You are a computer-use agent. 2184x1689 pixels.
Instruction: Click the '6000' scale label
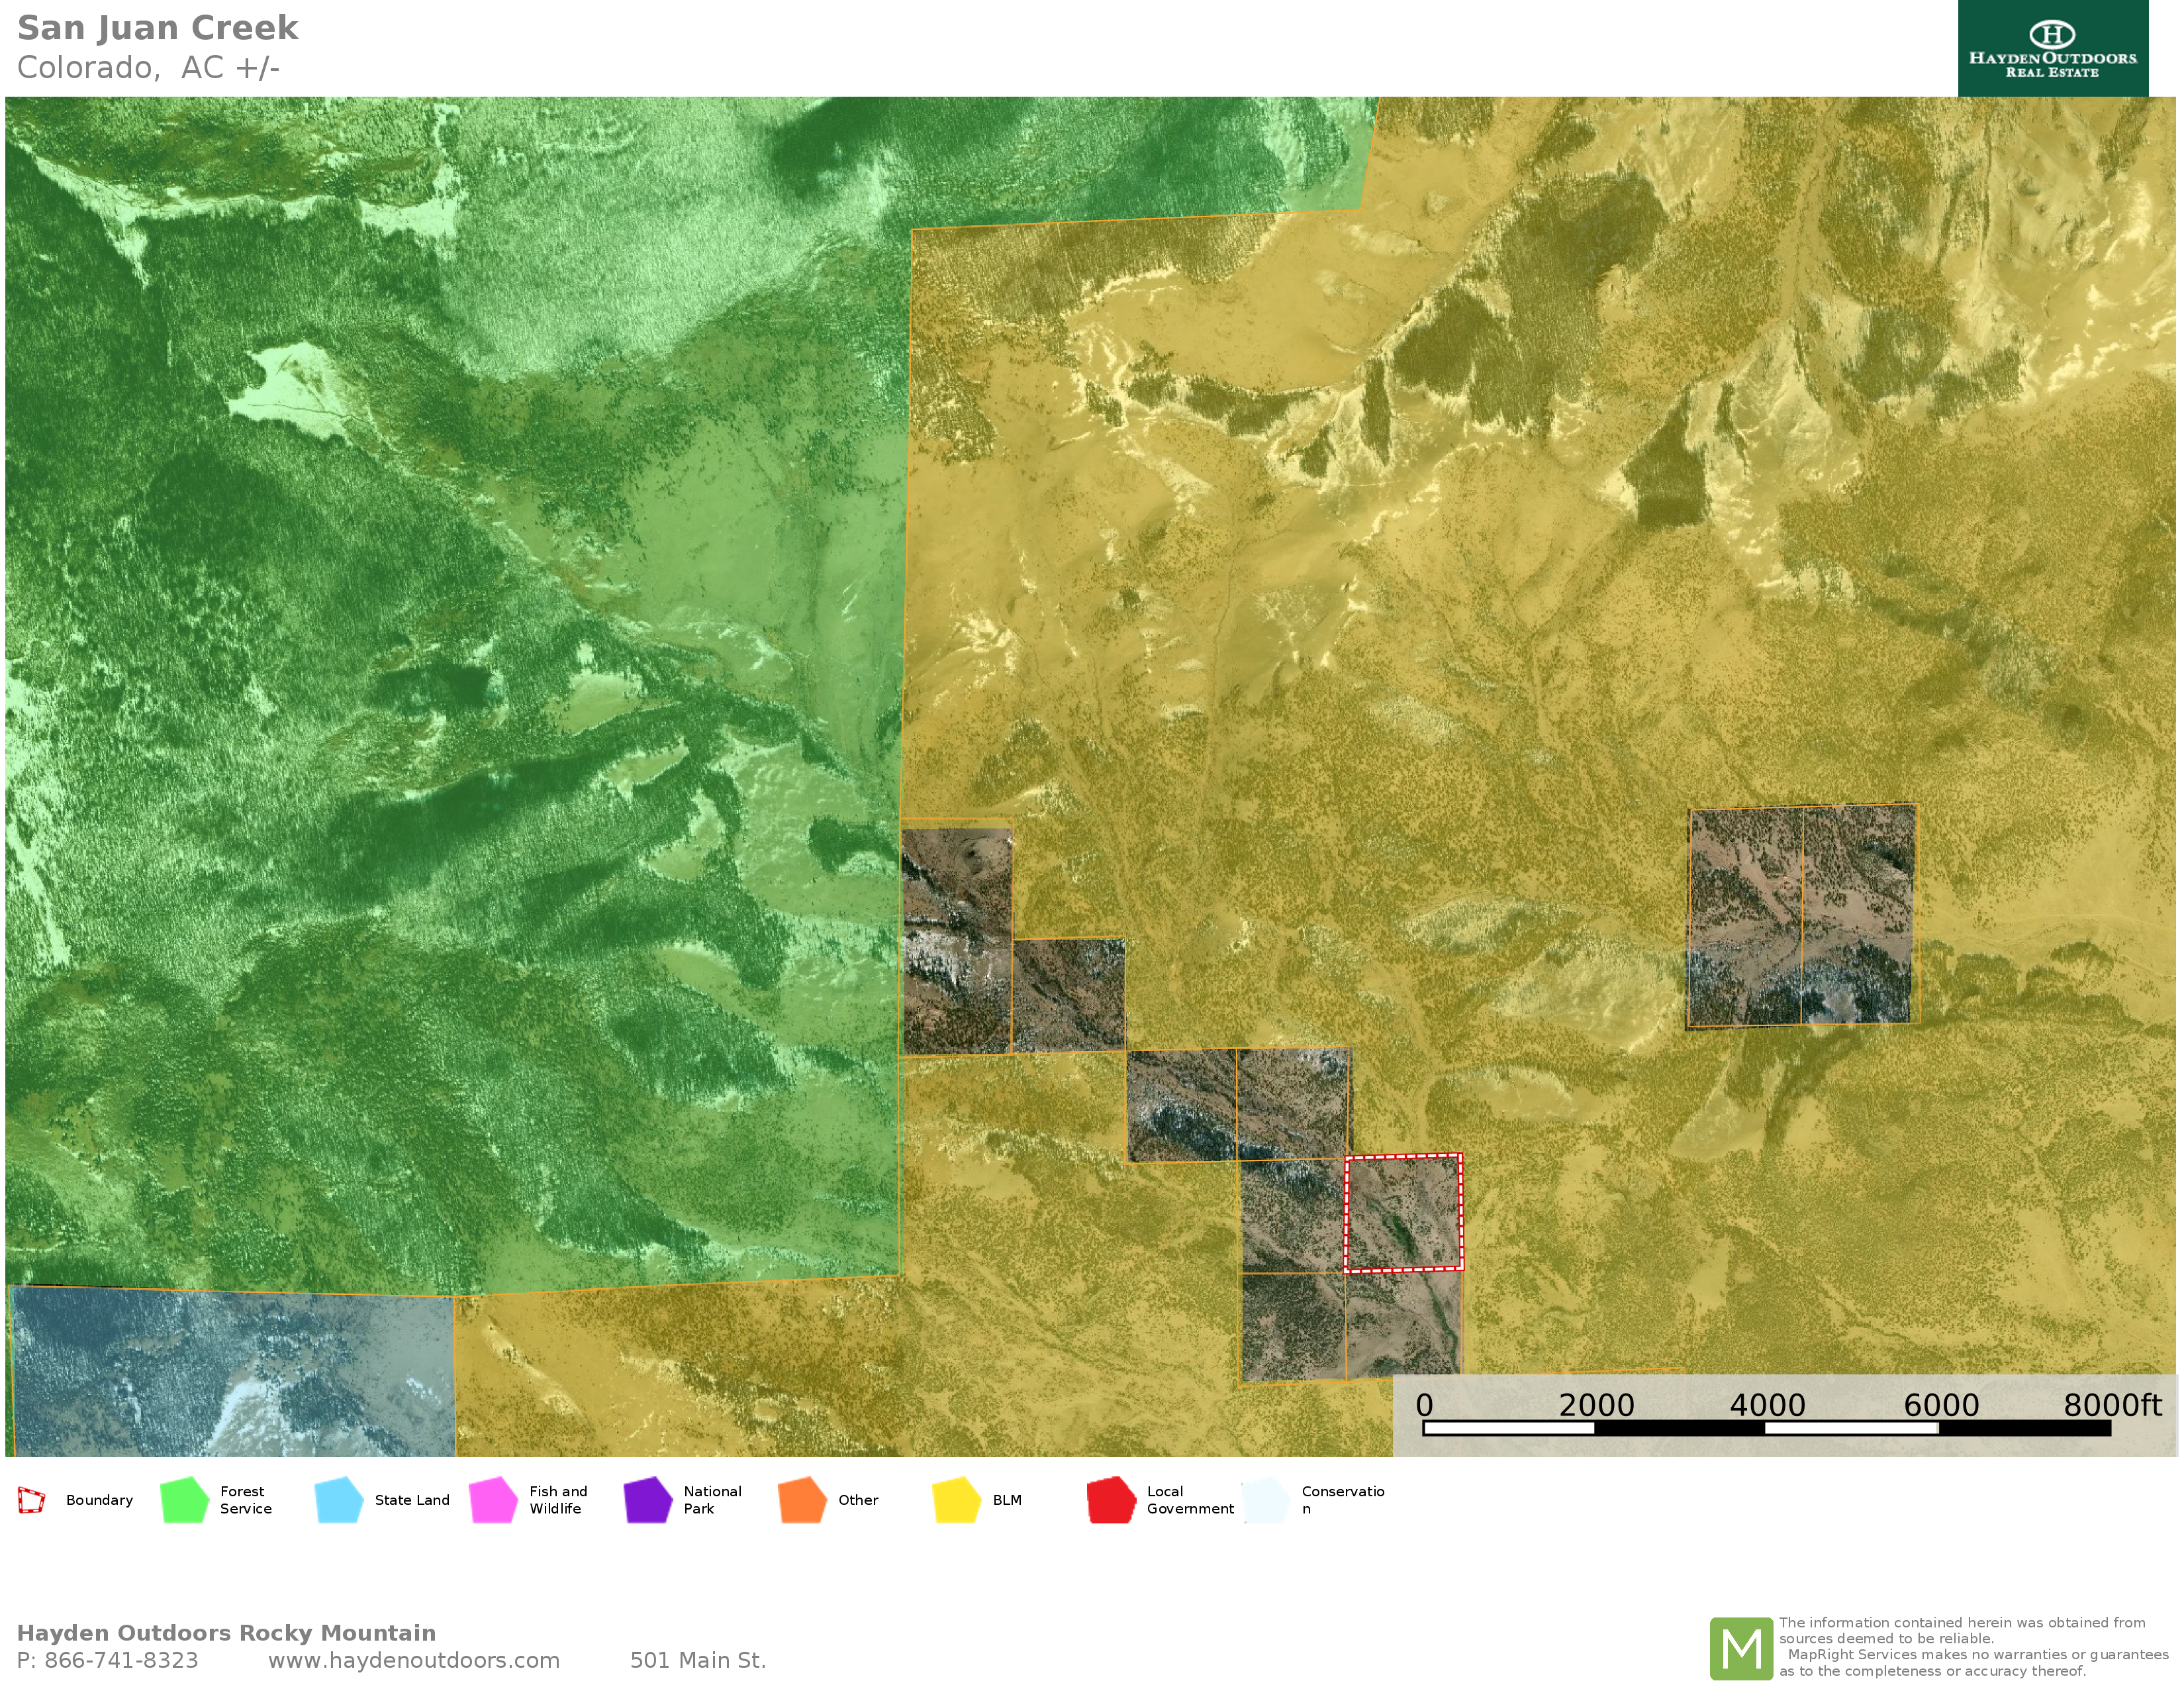pyautogui.click(x=1941, y=1406)
